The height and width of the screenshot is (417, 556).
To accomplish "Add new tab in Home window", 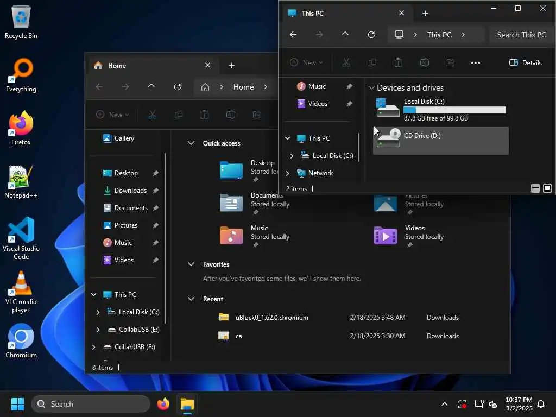I will [231, 66].
